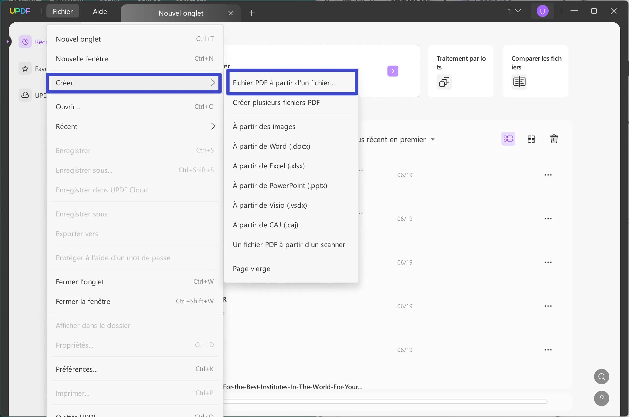Open the user account avatar
This screenshot has height=417, width=629.
[542, 11]
